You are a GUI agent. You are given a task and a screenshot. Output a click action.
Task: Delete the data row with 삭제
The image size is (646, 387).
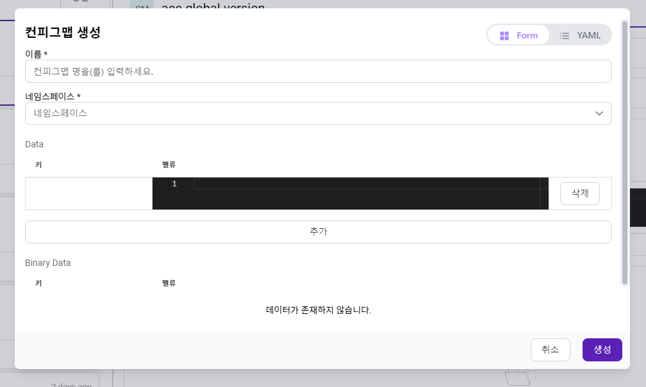(x=579, y=193)
